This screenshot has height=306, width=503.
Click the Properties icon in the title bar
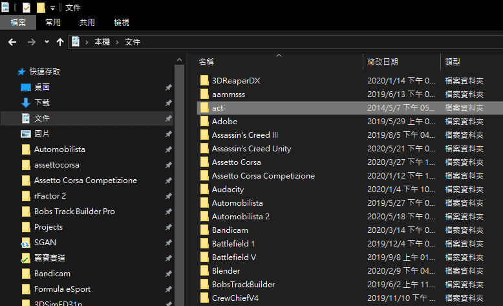click(27, 8)
